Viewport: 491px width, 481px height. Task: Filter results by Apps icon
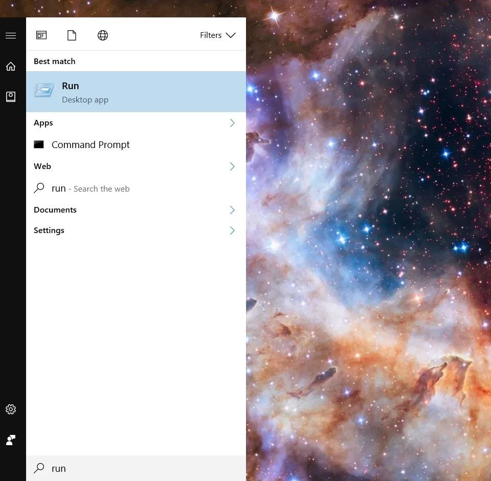[41, 35]
